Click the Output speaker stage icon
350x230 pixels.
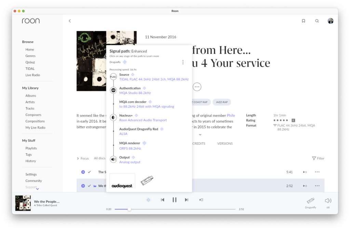pos(113,160)
